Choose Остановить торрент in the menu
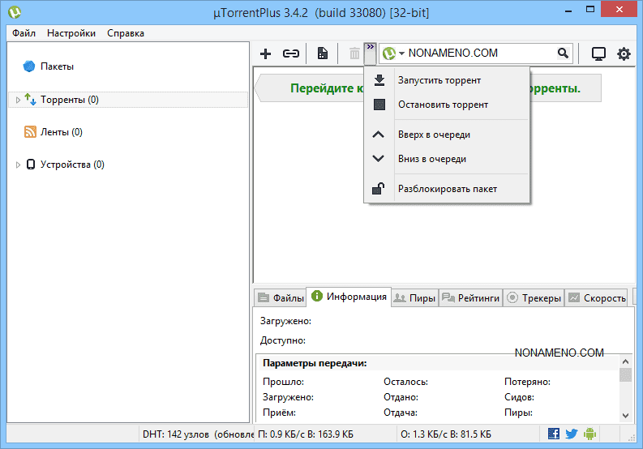Screen dimensions: 643x449 [442, 105]
